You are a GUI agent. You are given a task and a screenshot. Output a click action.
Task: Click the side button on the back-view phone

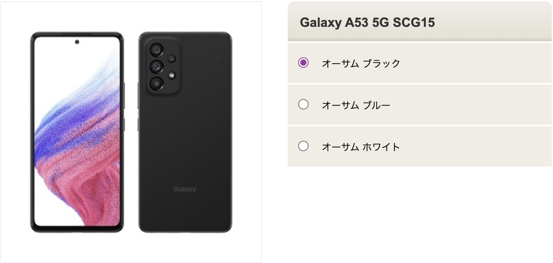tap(138, 95)
